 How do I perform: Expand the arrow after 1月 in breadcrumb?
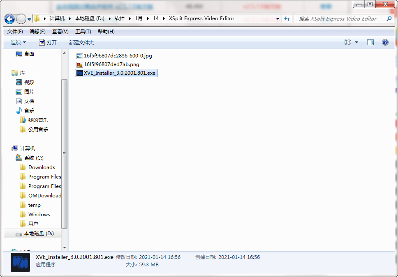tap(148, 18)
